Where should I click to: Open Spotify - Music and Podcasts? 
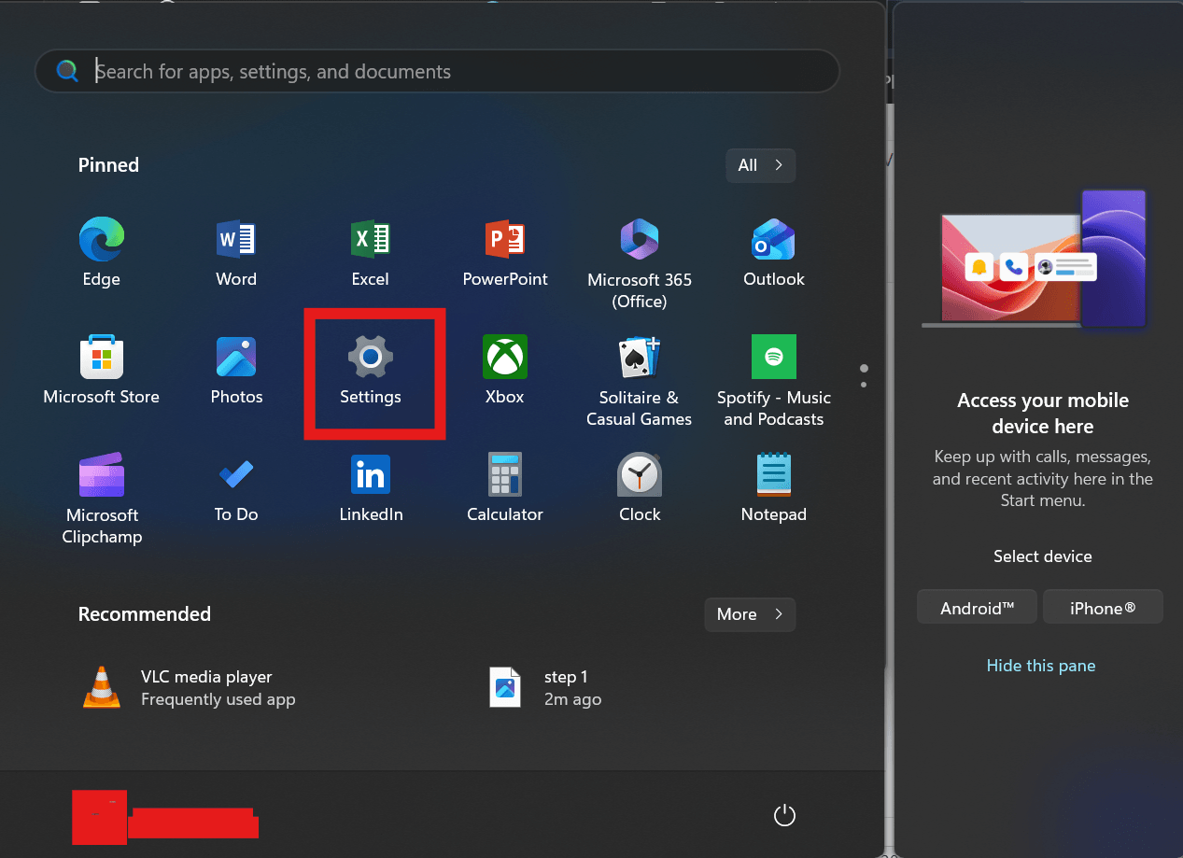[x=773, y=358]
